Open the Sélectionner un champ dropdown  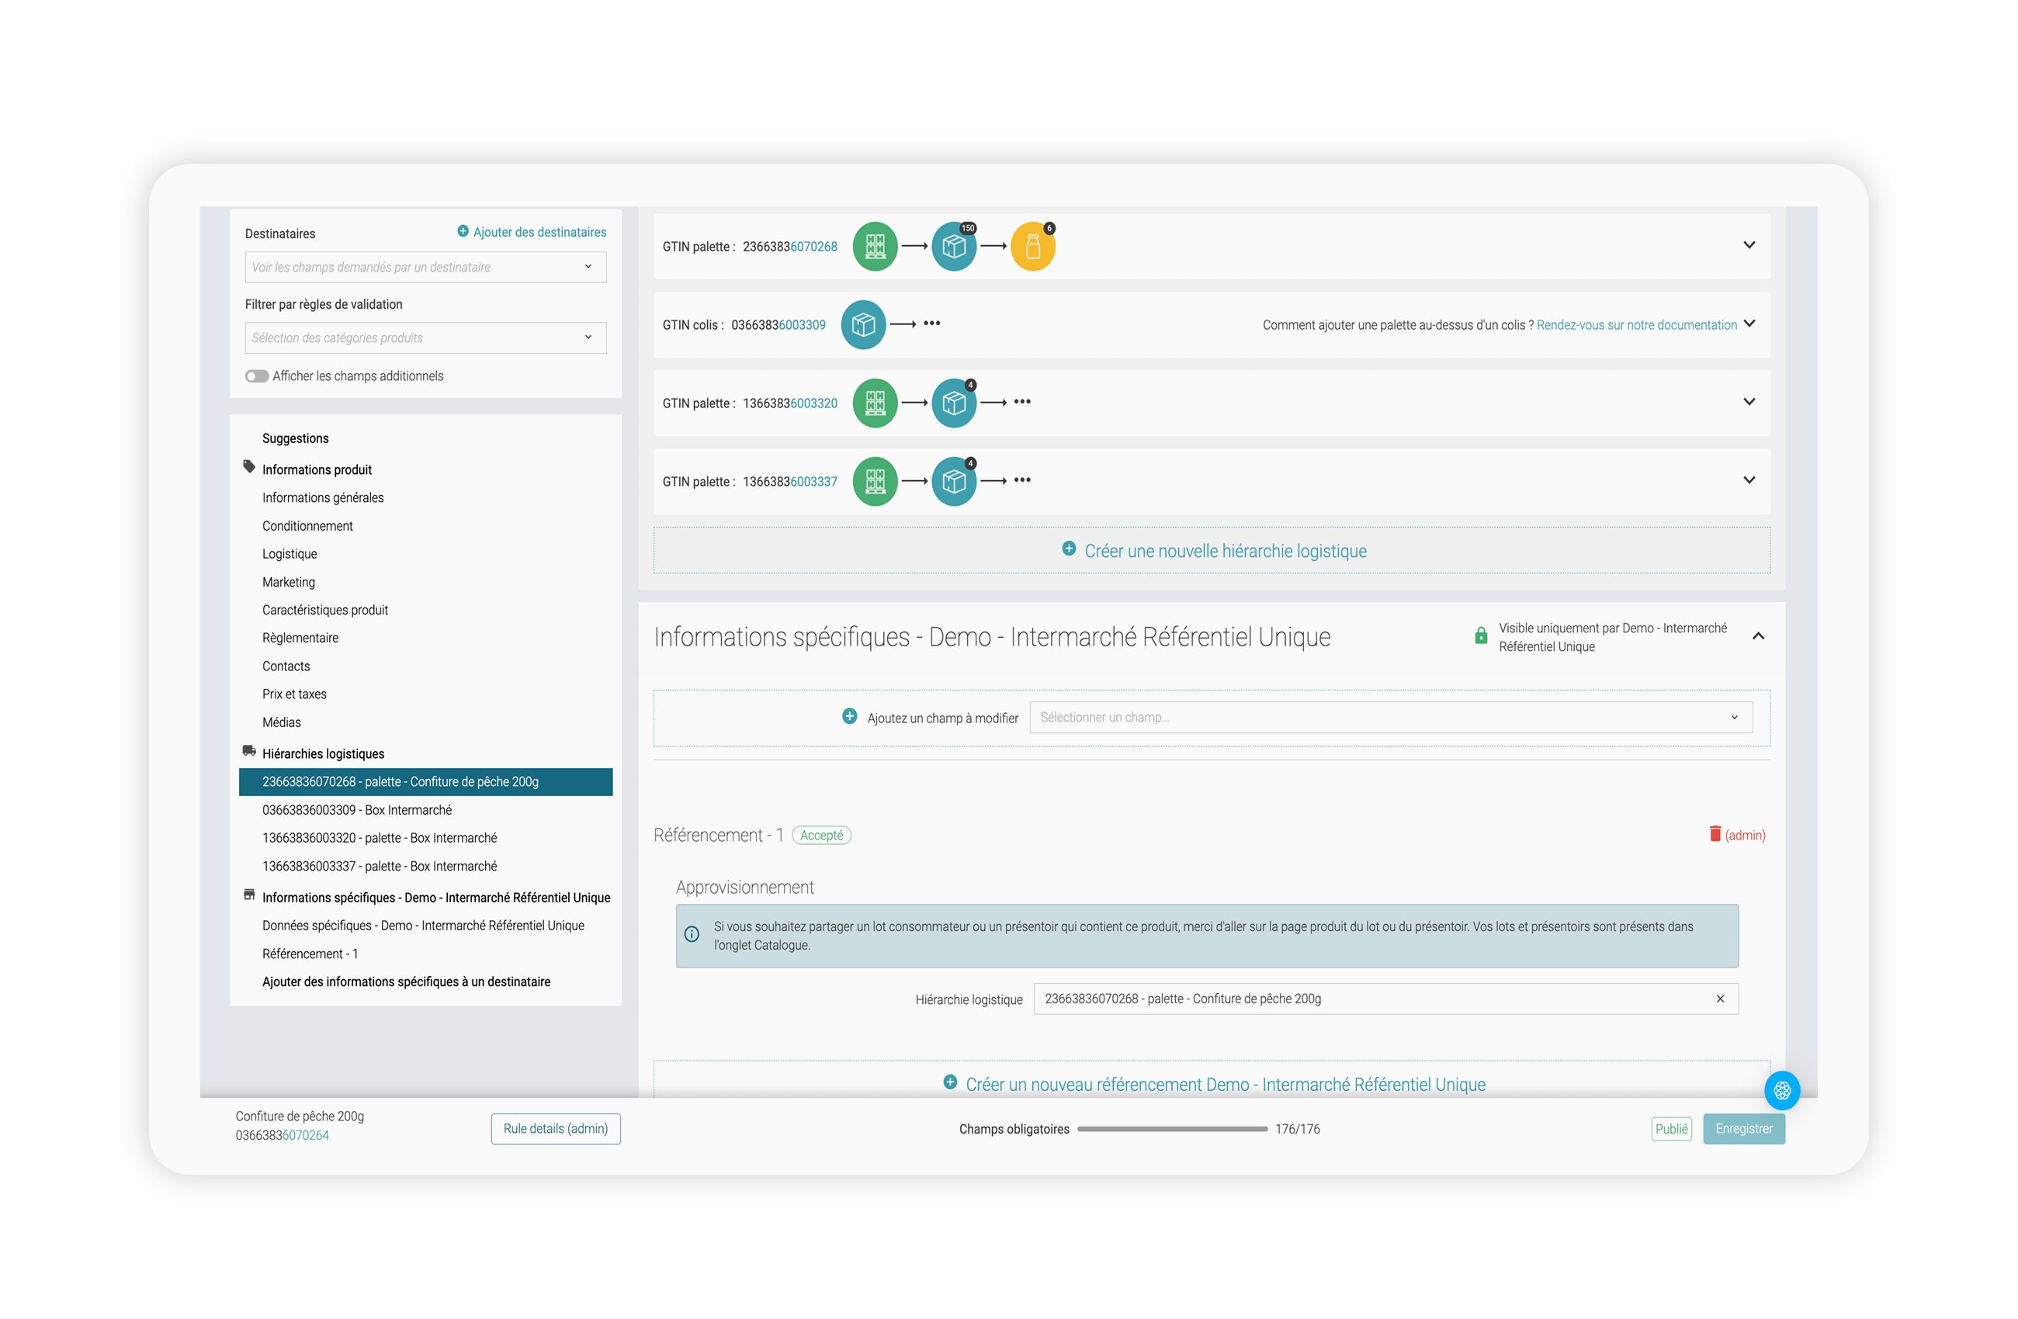[1391, 717]
